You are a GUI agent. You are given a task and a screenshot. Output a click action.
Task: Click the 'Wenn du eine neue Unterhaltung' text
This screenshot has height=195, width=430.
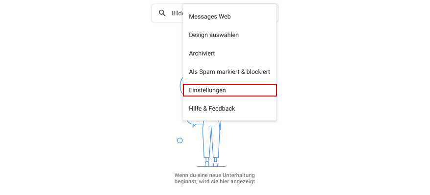tap(215, 175)
